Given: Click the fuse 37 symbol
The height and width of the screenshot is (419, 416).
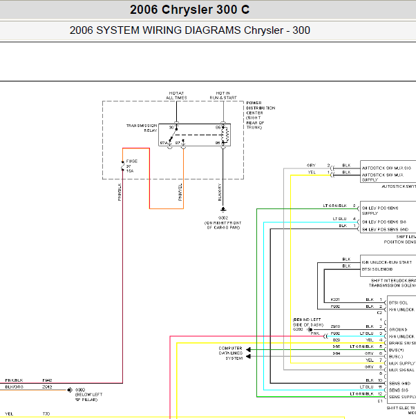Looking at the screenshot, I should click(x=122, y=166).
